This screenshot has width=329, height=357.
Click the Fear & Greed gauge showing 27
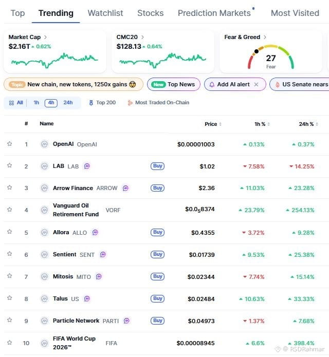coord(271,57)
